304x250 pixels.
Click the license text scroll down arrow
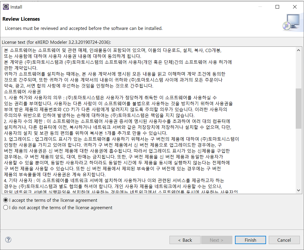[x=299, y=190]
